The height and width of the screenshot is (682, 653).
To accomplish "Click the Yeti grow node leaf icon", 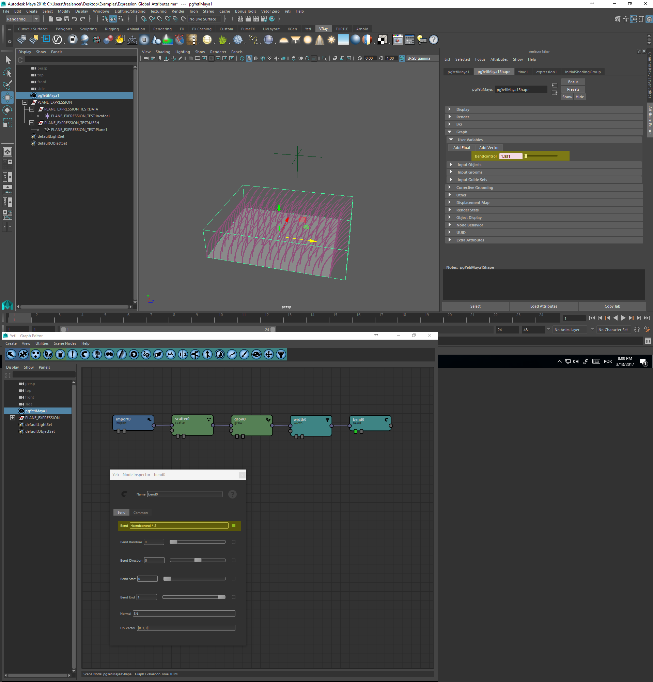I will [x=48, y=354].
